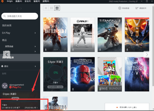
Task: Open the 遊戲(G) menu
Action: tap(19, 1)
